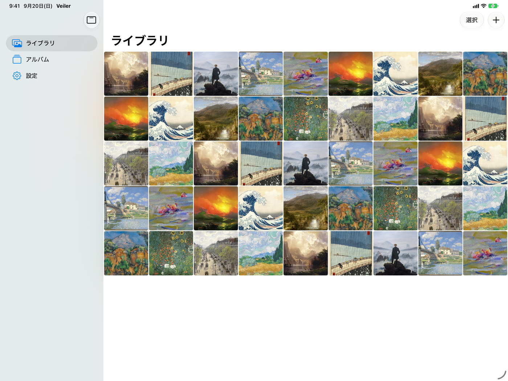Image resolution: width=508 pixels, height=381 pixels.
Task: Open the Paris boulevard thumbnail in second row
Action: (x=351, y=119)
